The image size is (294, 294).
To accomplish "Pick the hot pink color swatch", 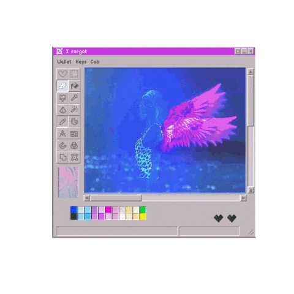I will click(x=108, y=209).
